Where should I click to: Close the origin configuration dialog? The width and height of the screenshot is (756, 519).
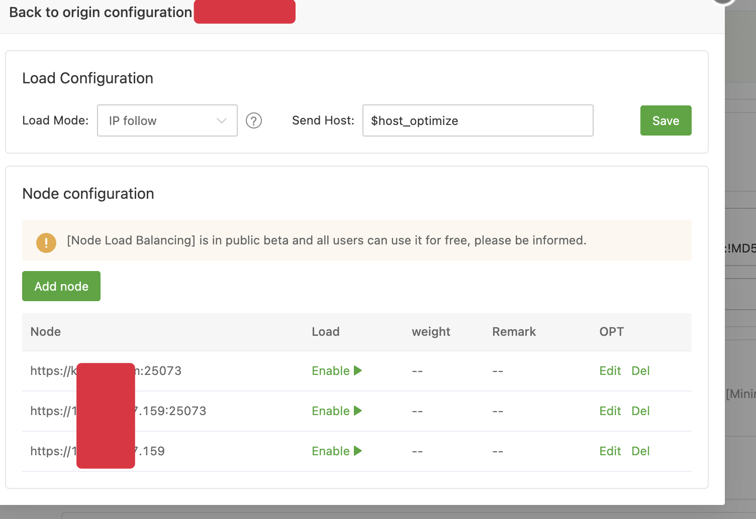click(x=724, y=2)
